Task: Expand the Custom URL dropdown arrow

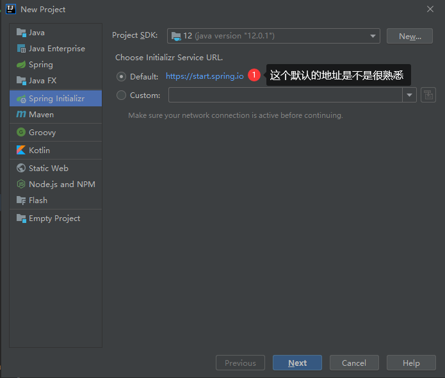Action: pos(409,95)
